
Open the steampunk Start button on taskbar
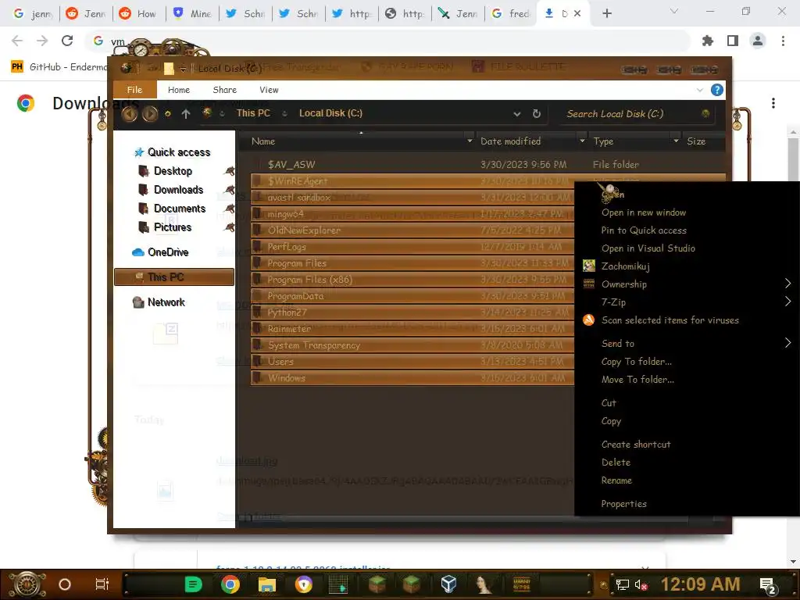[x=27, y=584]
